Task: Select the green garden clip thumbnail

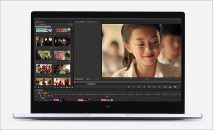Action: tap(44, 55)
